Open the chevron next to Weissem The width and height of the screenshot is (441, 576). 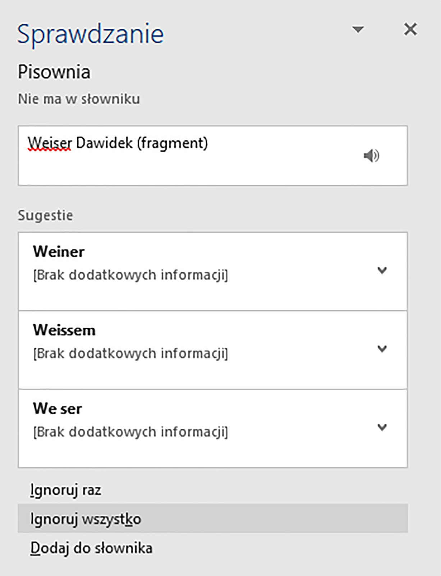pyautogui.click(x=382, y=348)
